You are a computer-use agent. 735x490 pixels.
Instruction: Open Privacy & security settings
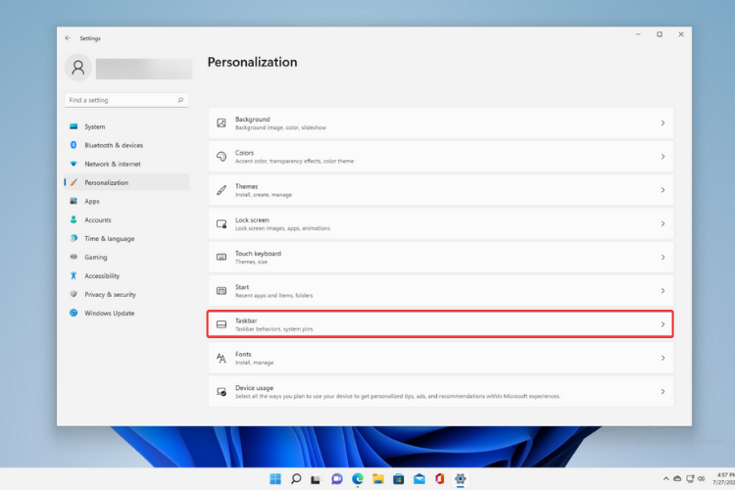(x=110, y=294)
